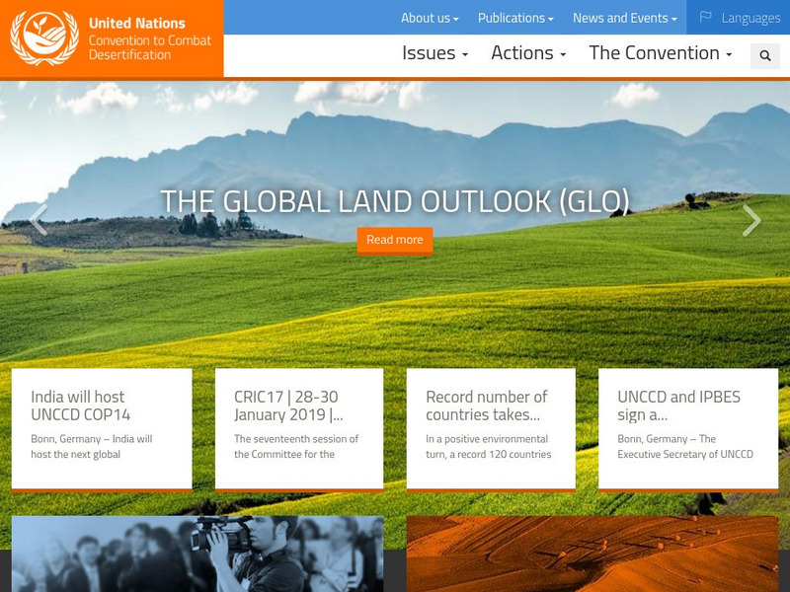Advance to the next carousel slide

(x=751, y=220)
